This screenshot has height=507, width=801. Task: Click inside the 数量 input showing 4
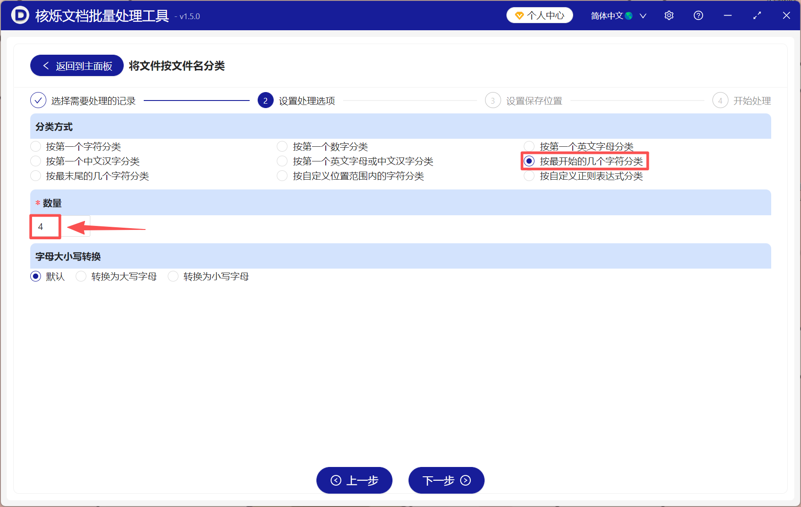click(x=44, y=226)
